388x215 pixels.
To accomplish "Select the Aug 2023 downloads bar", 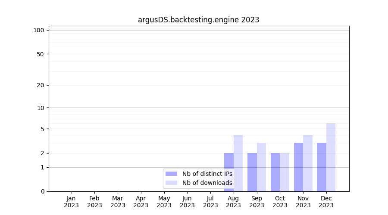I will click(x=238, y=163).
